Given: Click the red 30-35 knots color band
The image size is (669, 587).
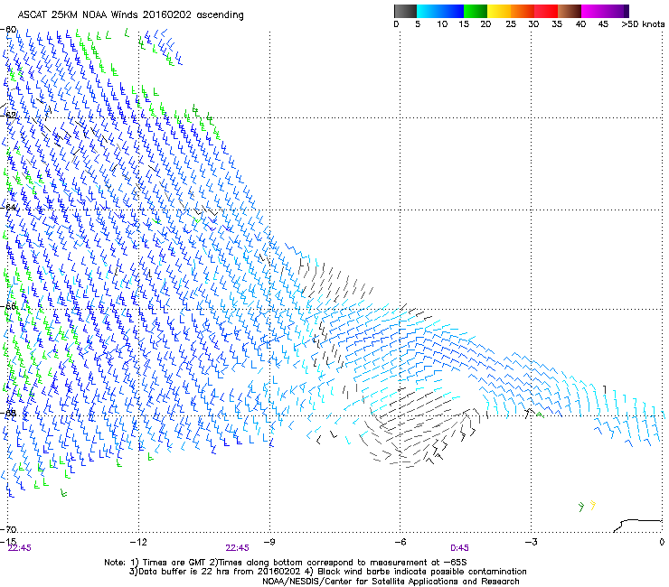Looking at the screenshot, I should pos(546,11).
